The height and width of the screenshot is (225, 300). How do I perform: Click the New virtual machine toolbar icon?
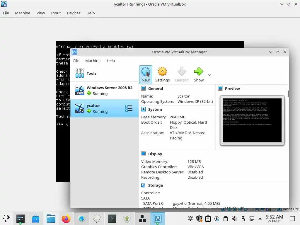coord(146,75)
